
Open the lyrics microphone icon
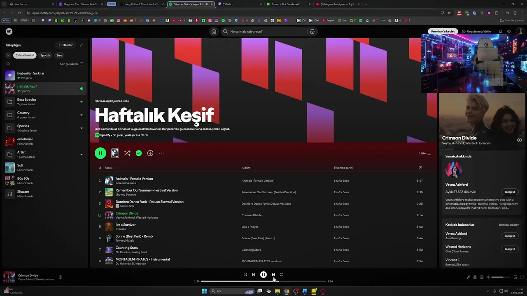tap(468, 277)
